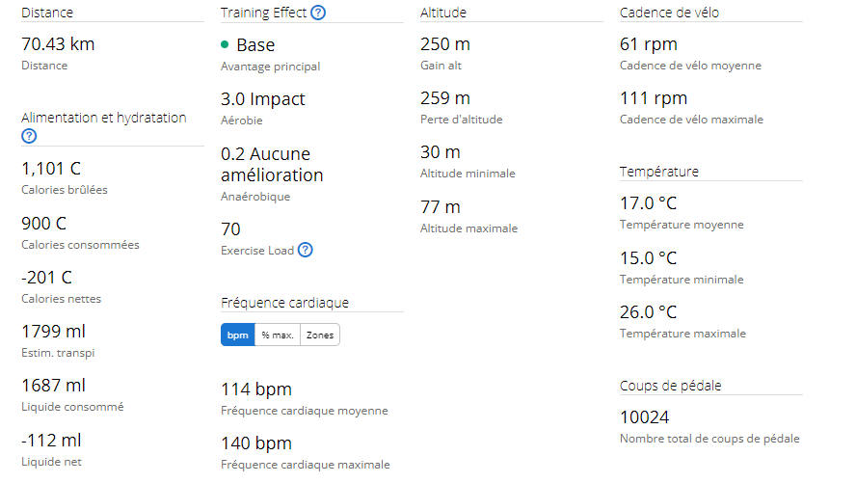The image size is (856, 483).
Task: Click the green Base status dot
Action: click(x=225, y=44)
